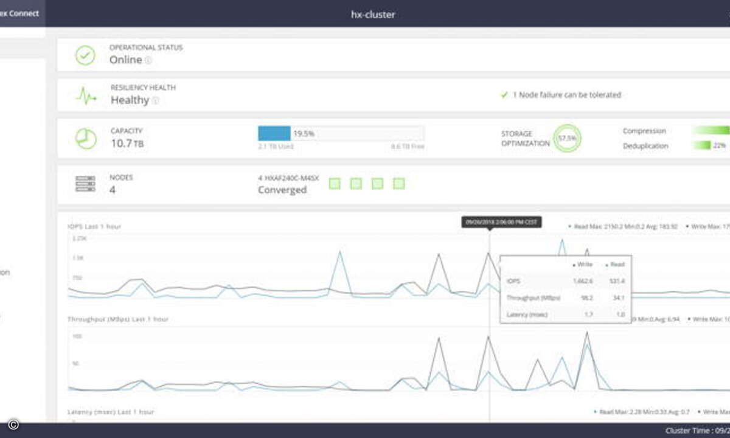Click the '10.7 TB' capacity value
Image resolution: width=730 pixels, height=438 pixels.
[x=127, y=144]
